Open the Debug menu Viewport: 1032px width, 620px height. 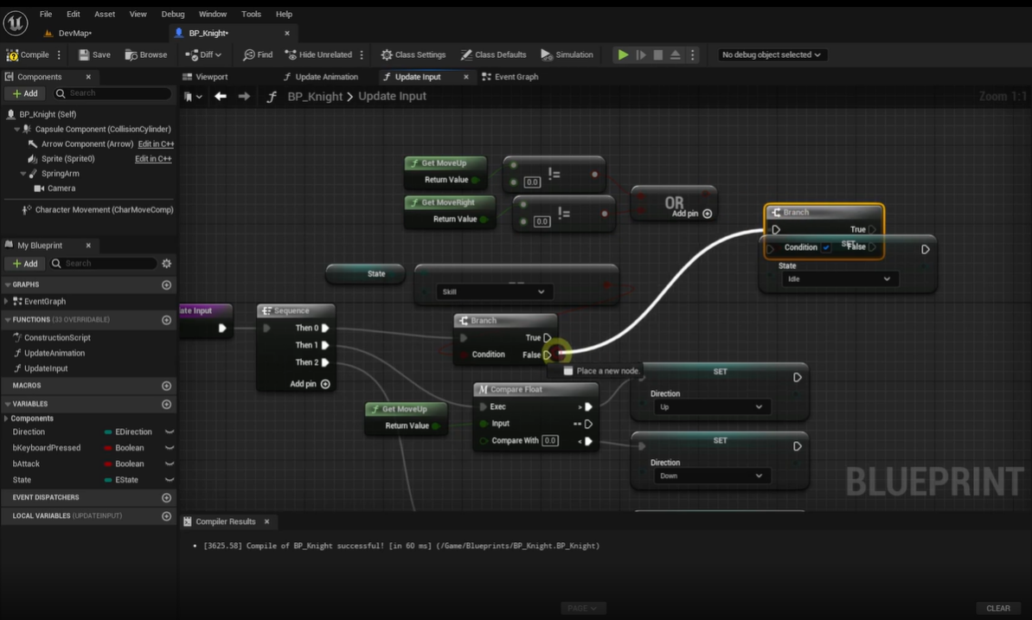coord(172,14)
